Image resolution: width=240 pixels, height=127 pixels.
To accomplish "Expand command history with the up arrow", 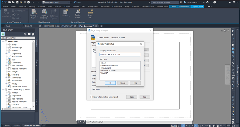I will pos(191,122).
